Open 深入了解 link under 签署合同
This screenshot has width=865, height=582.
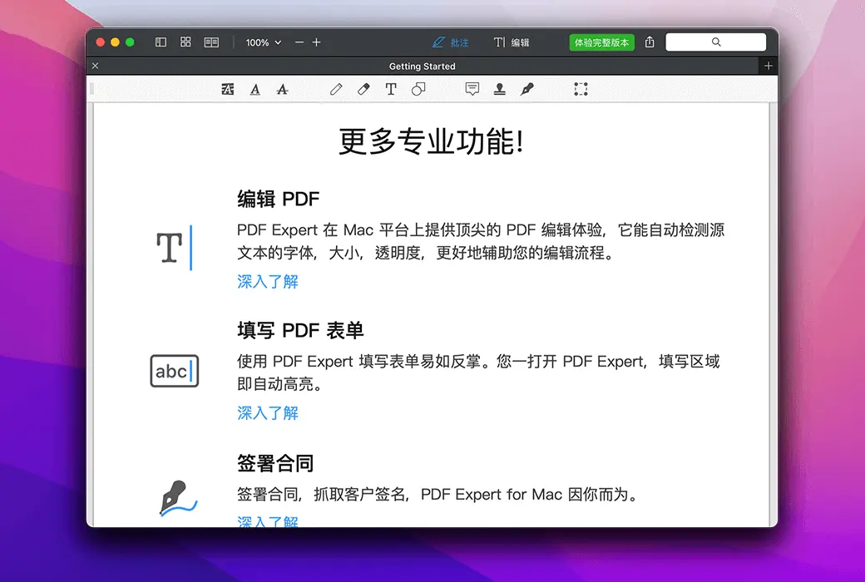(268, 520)
